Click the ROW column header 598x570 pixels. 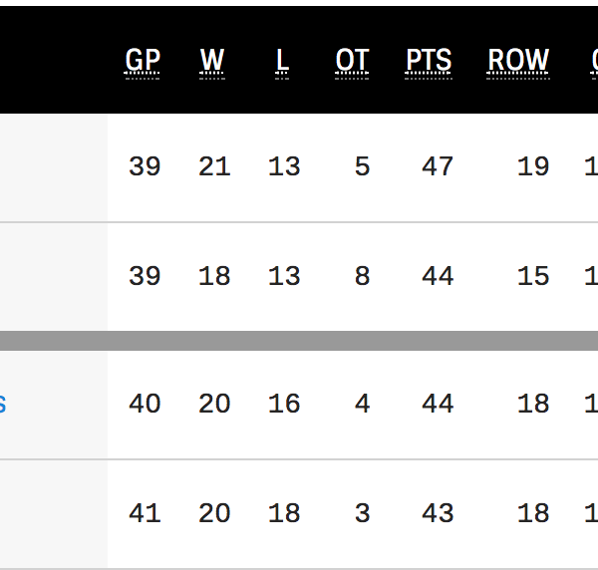tap(518, 61)
